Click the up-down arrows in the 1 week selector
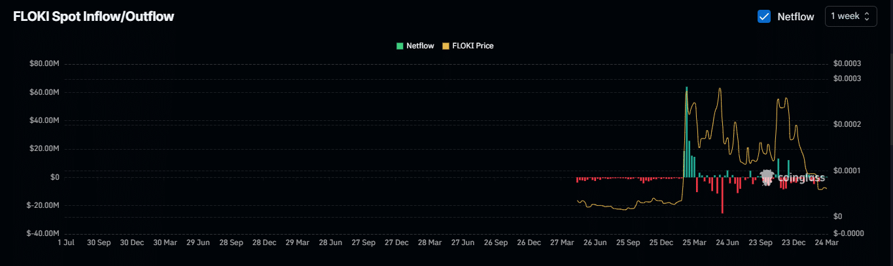This screenshot has height=266, width=893. [x=867, y=16]
